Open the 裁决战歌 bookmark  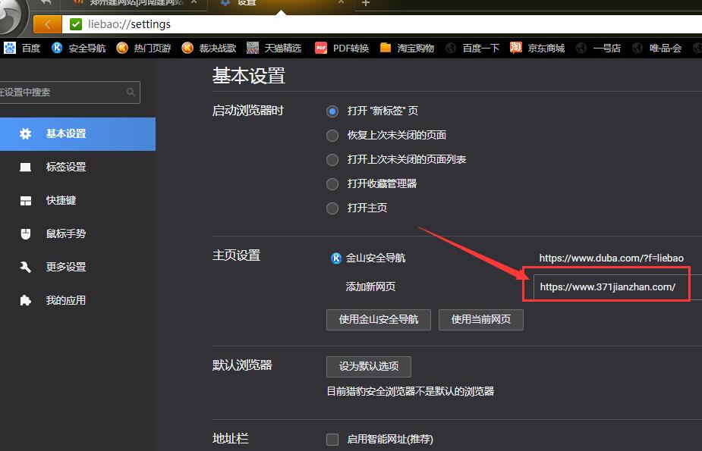tap(209, 48)
